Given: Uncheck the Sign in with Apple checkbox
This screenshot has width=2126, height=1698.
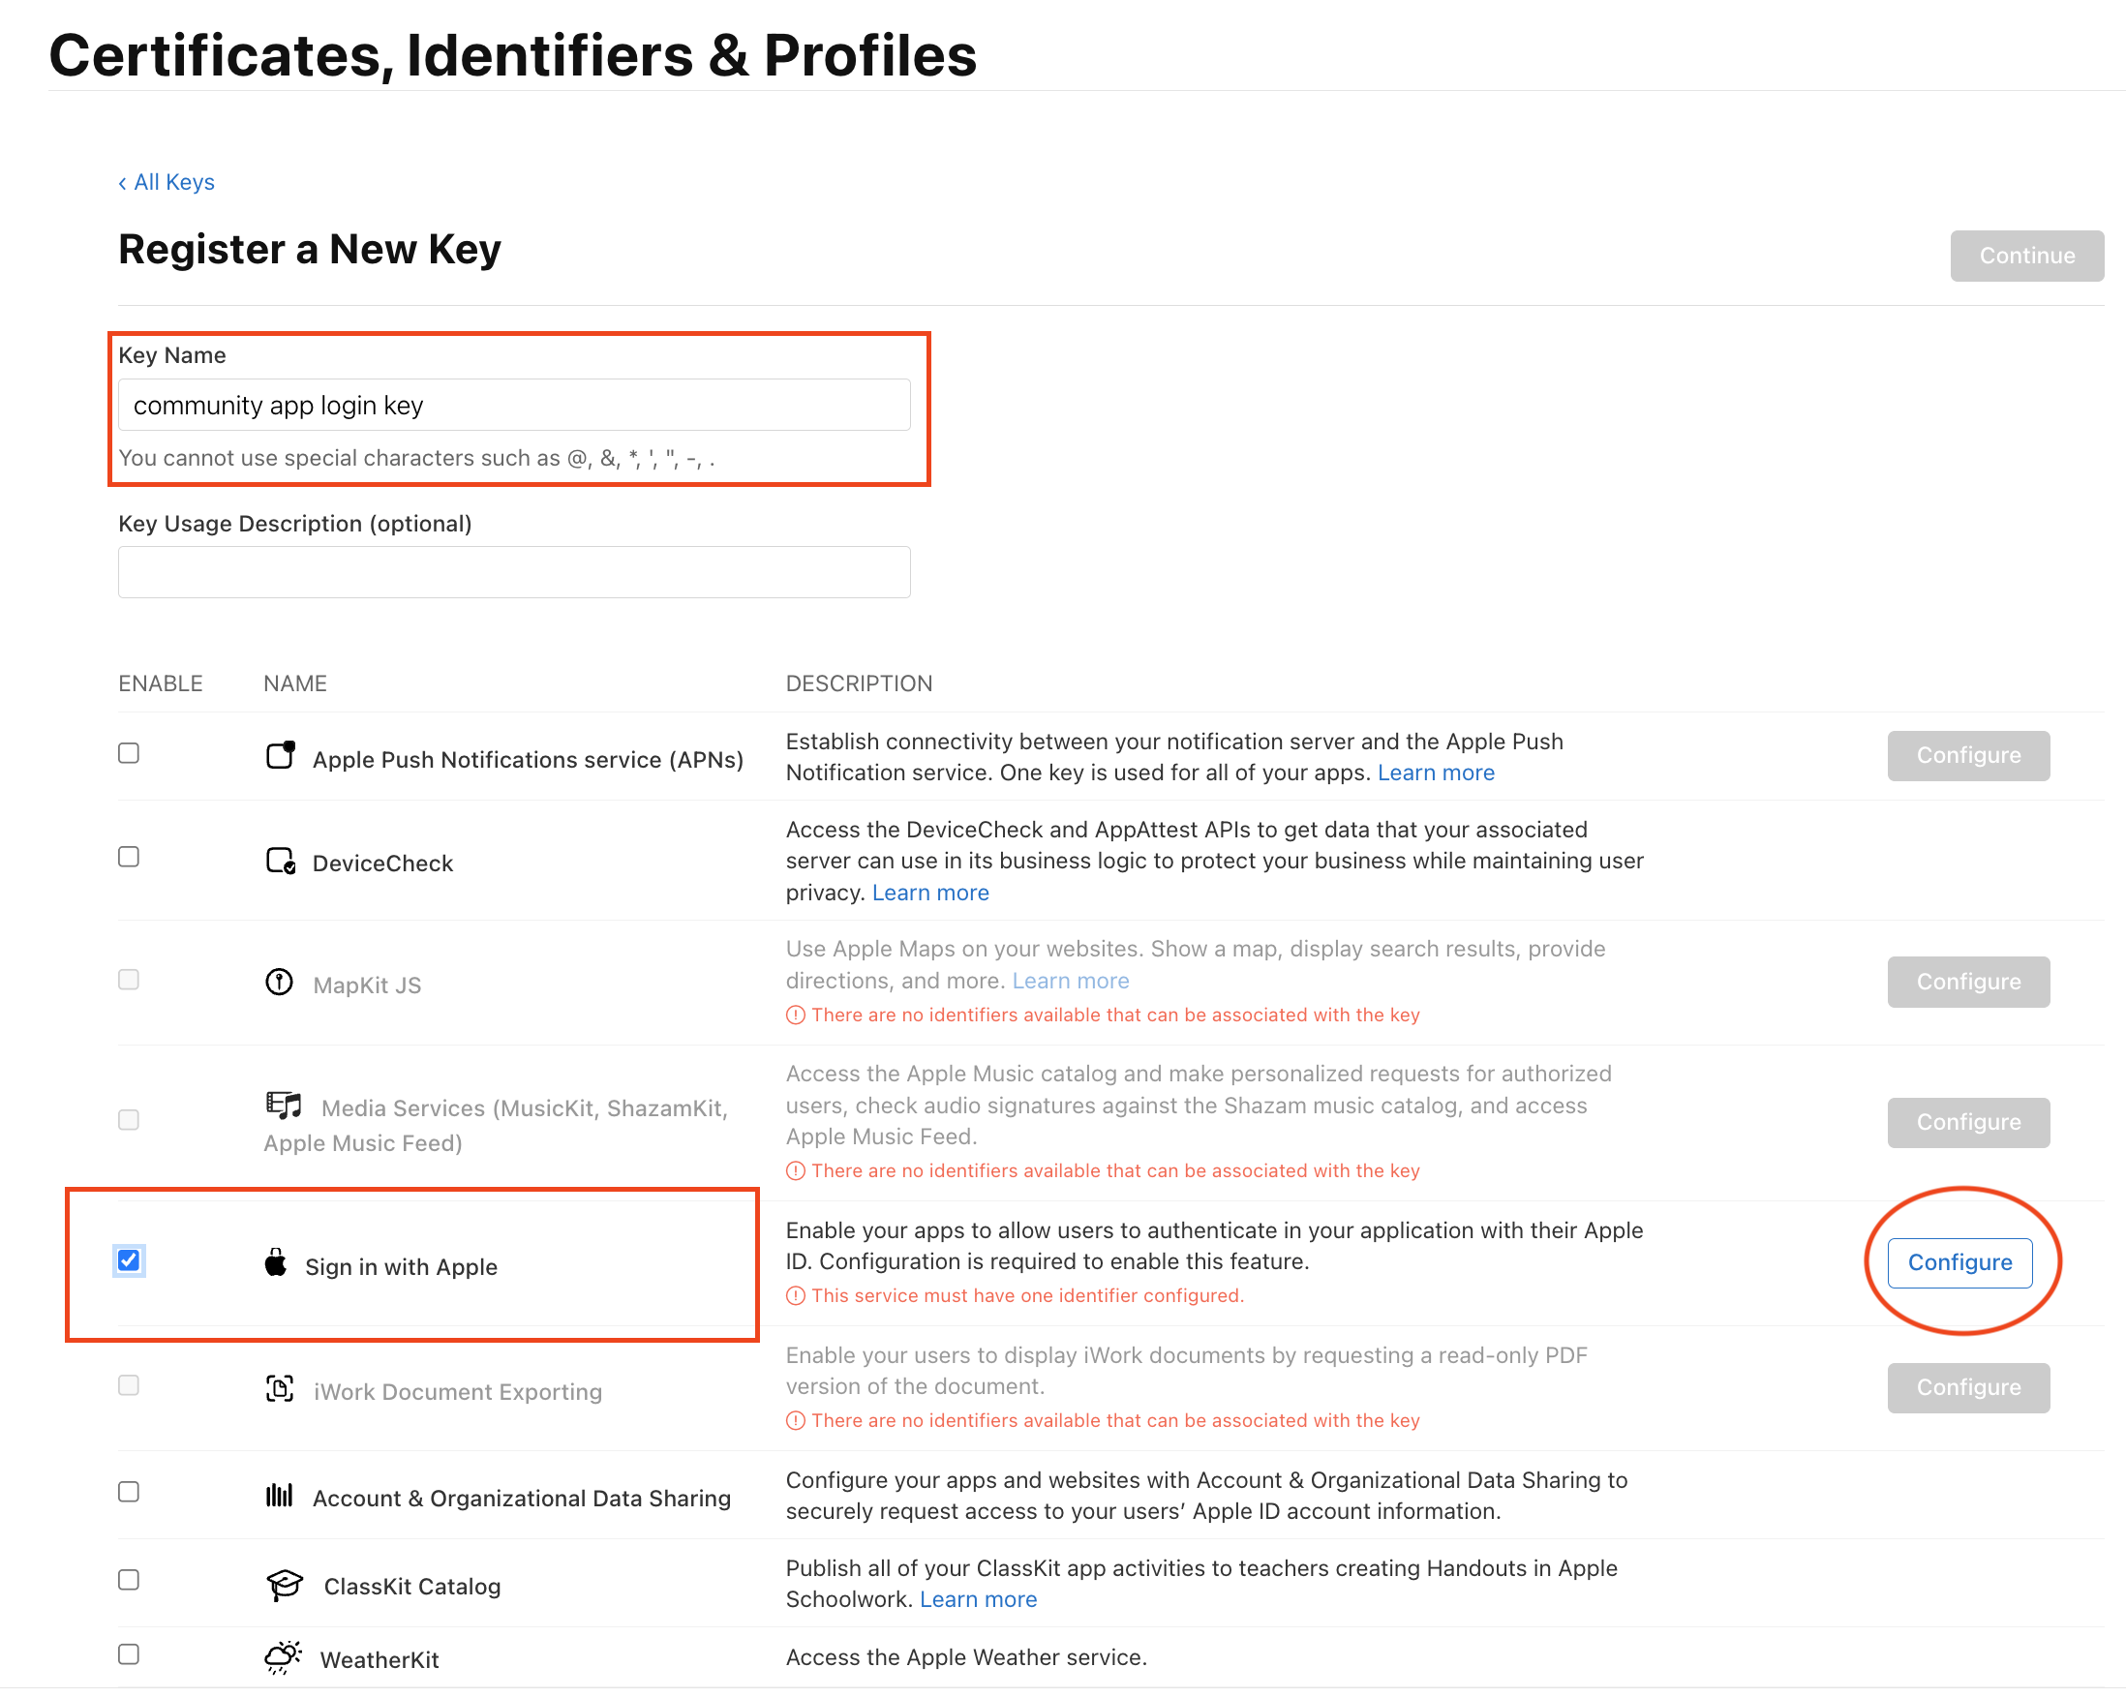Looking at the screenshot, I should (127, 1259).
